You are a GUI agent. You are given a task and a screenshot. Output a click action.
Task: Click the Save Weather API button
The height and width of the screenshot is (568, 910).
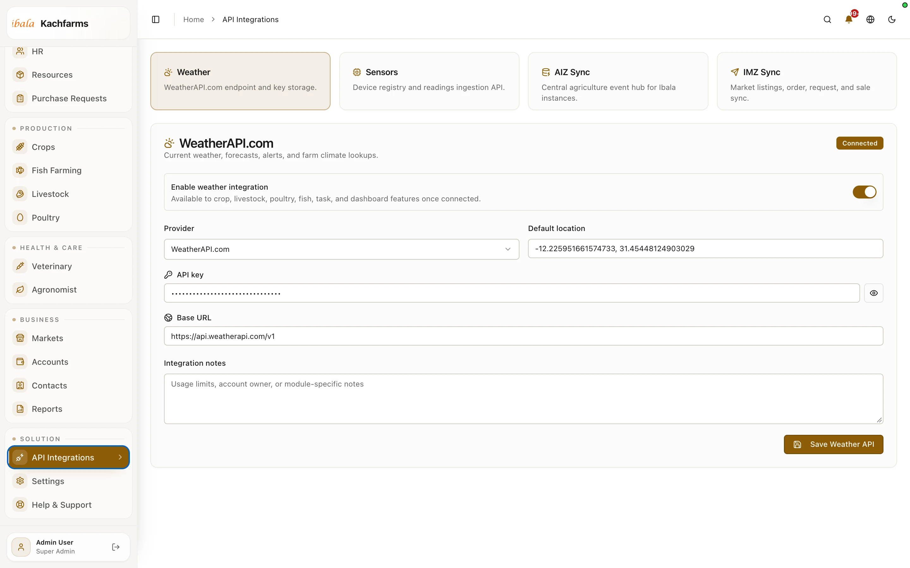(x=833, y=444)
